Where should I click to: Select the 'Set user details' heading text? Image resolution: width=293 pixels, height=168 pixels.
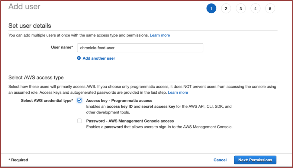pos(30,26)
